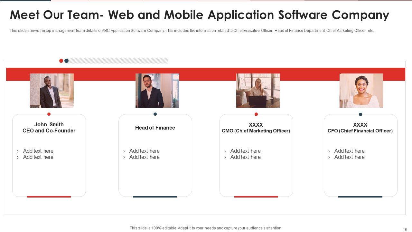Viewport: 412px width, 232px height.
Task: Click 'CFO (Chief Financial Officer)' label
Action: pos(360,131)
